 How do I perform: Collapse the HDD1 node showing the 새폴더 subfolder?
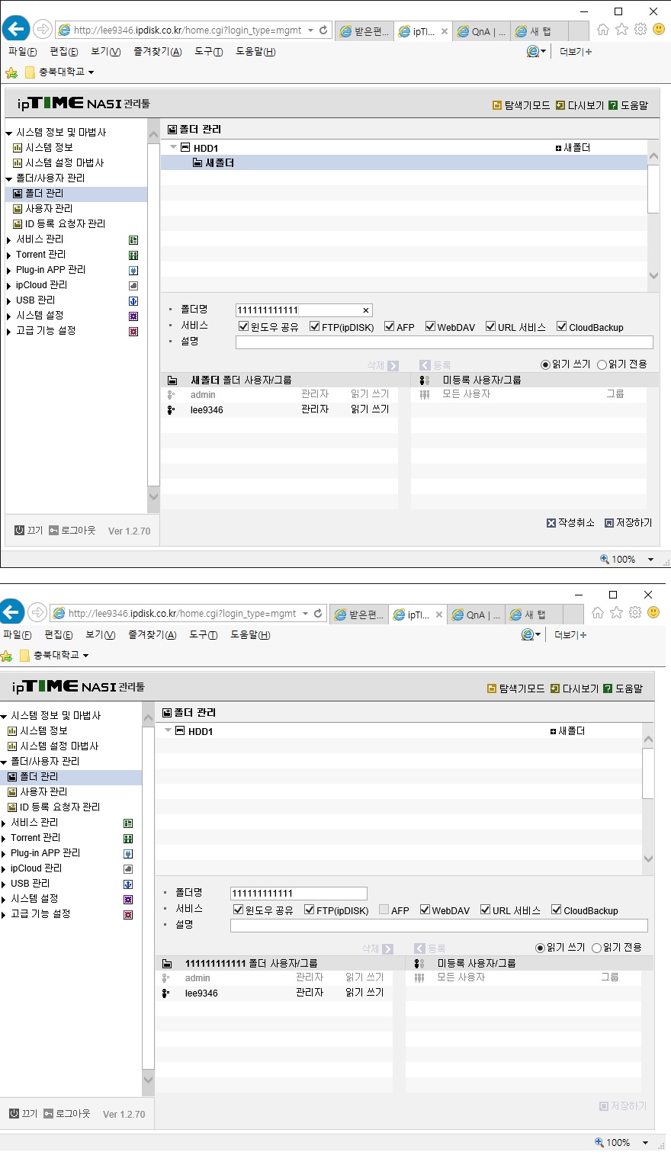click(173, 147)
